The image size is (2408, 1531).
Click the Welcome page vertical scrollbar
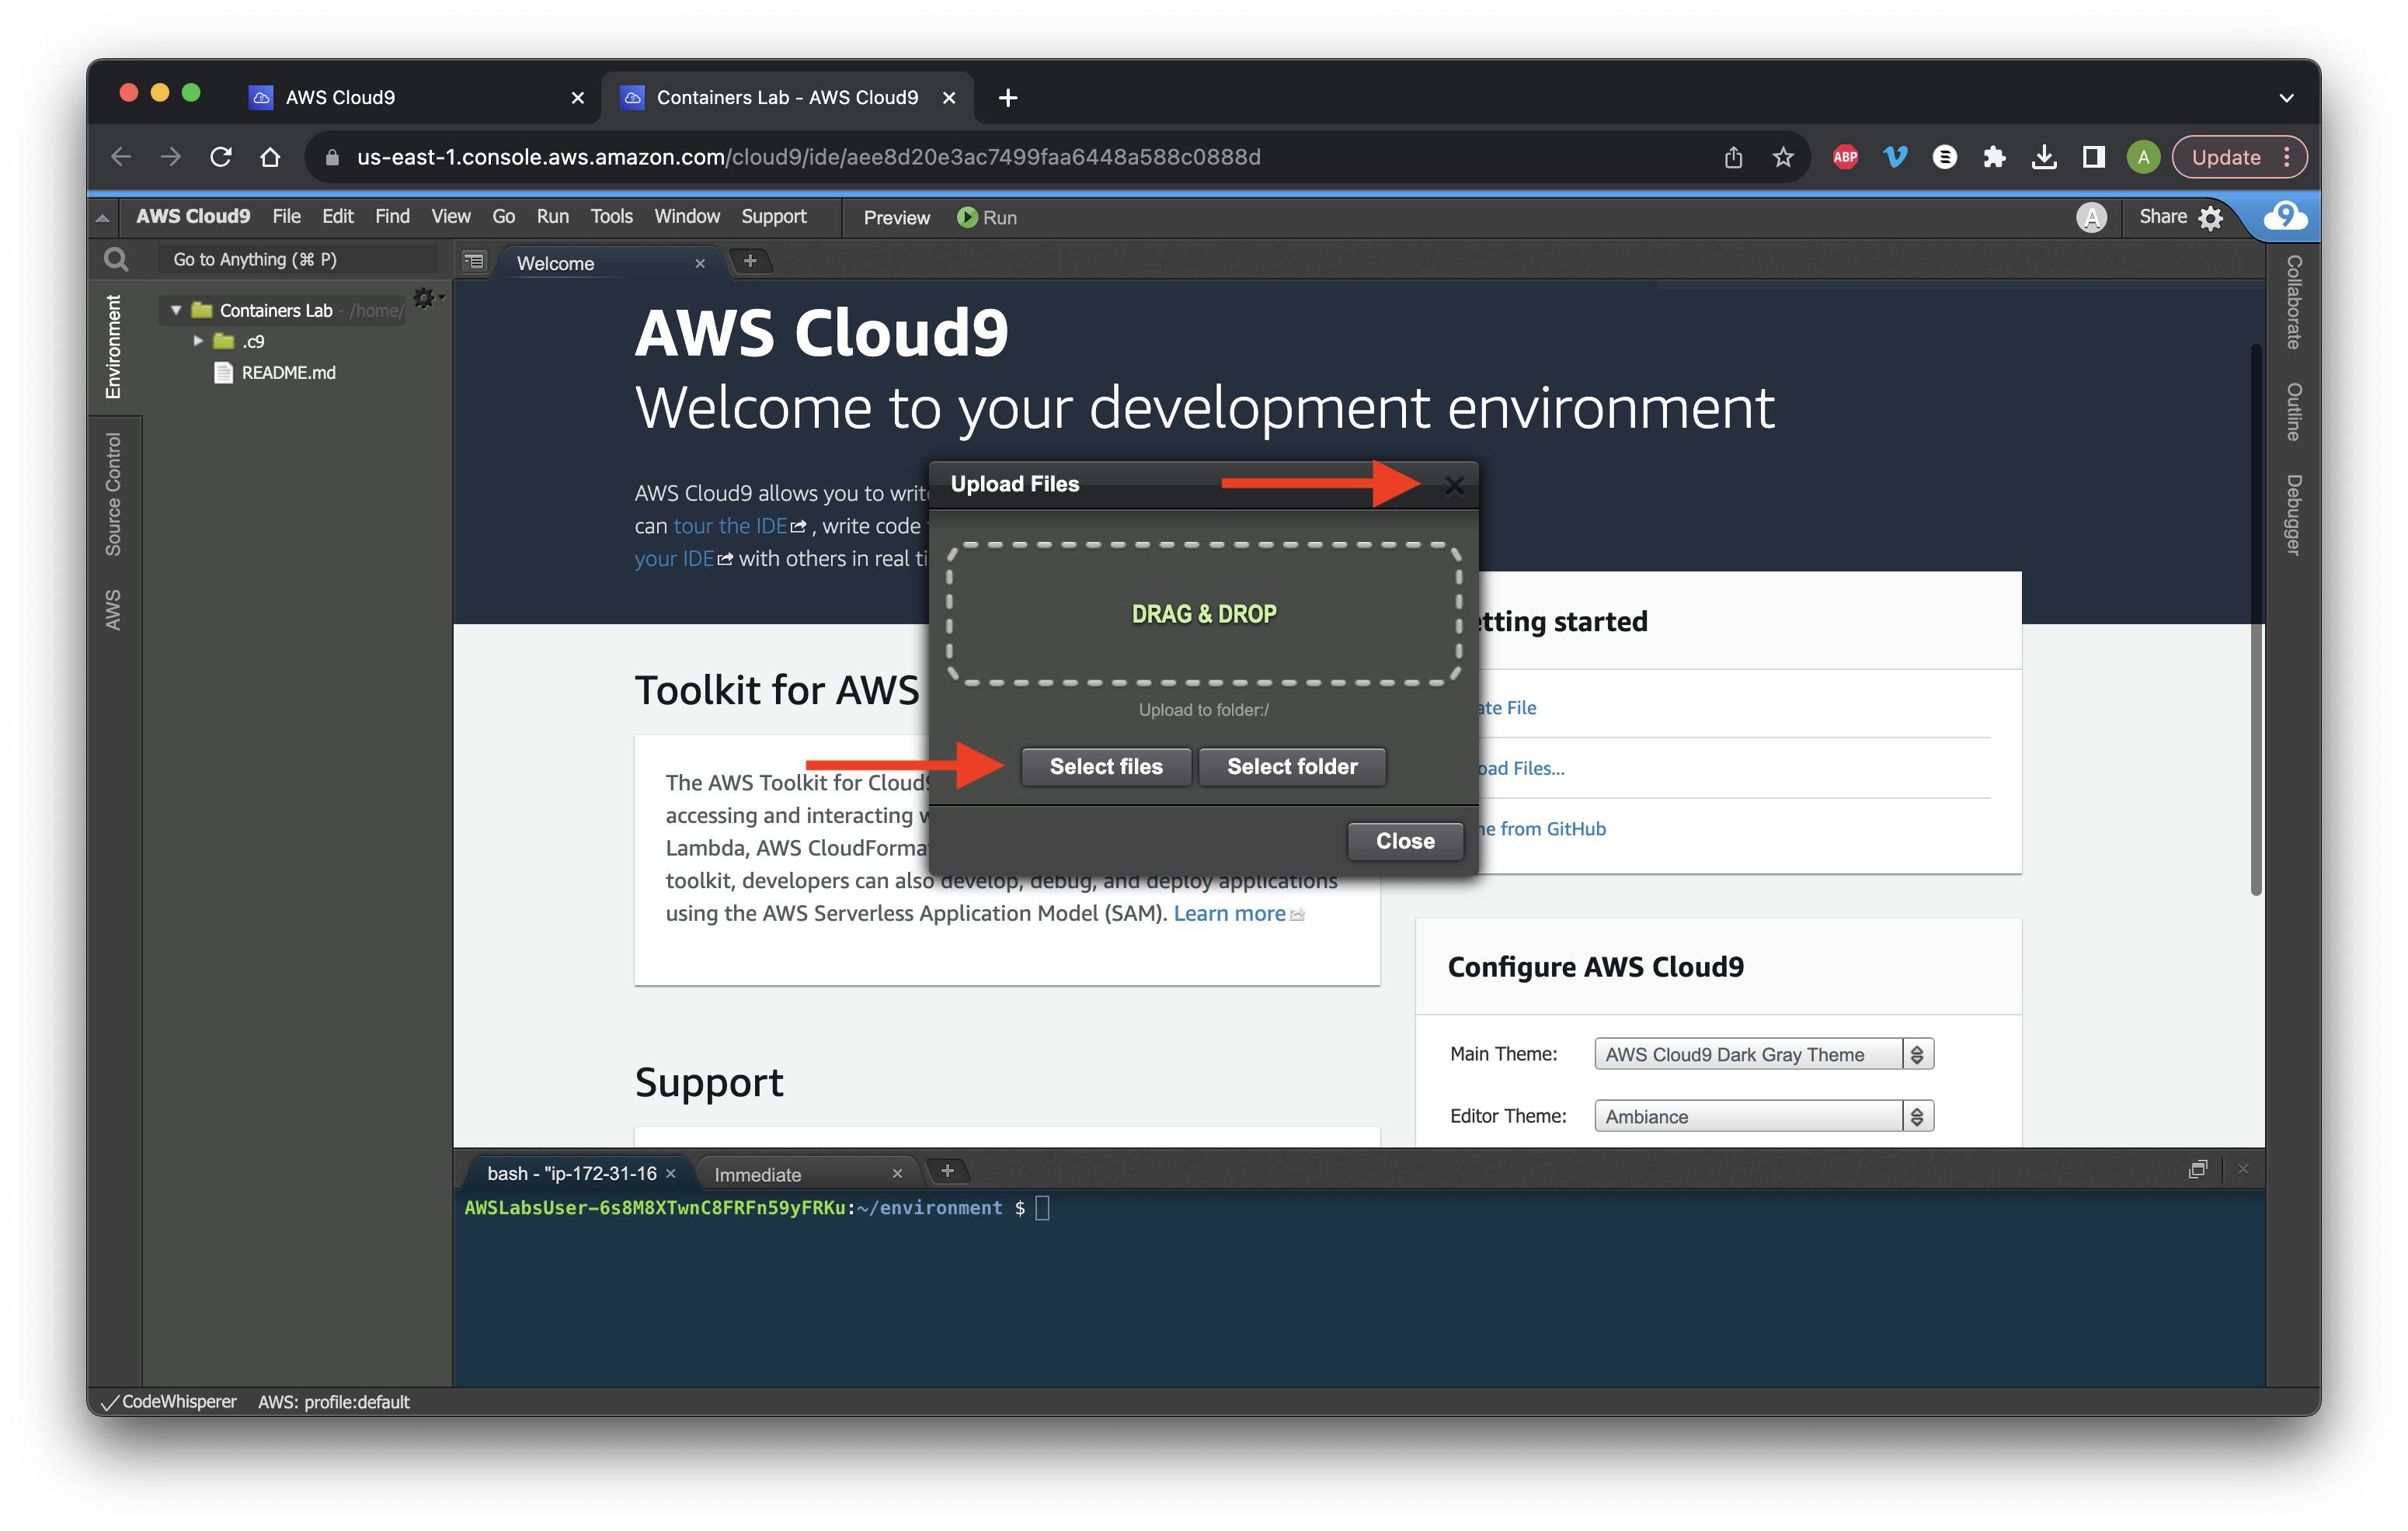click(2256, 620)
